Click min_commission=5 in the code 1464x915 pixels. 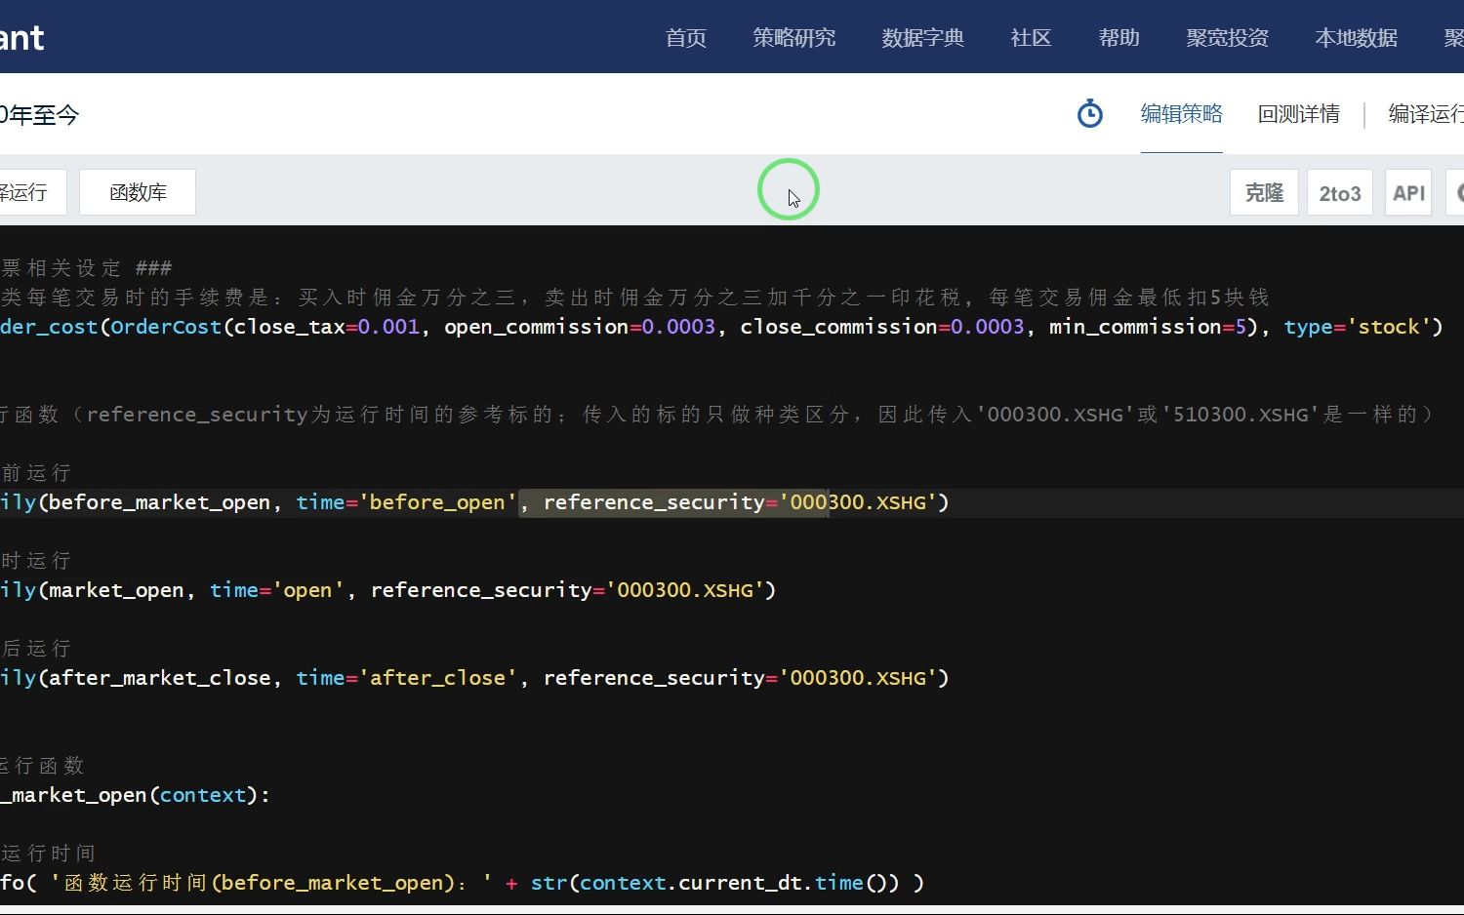1148,327
